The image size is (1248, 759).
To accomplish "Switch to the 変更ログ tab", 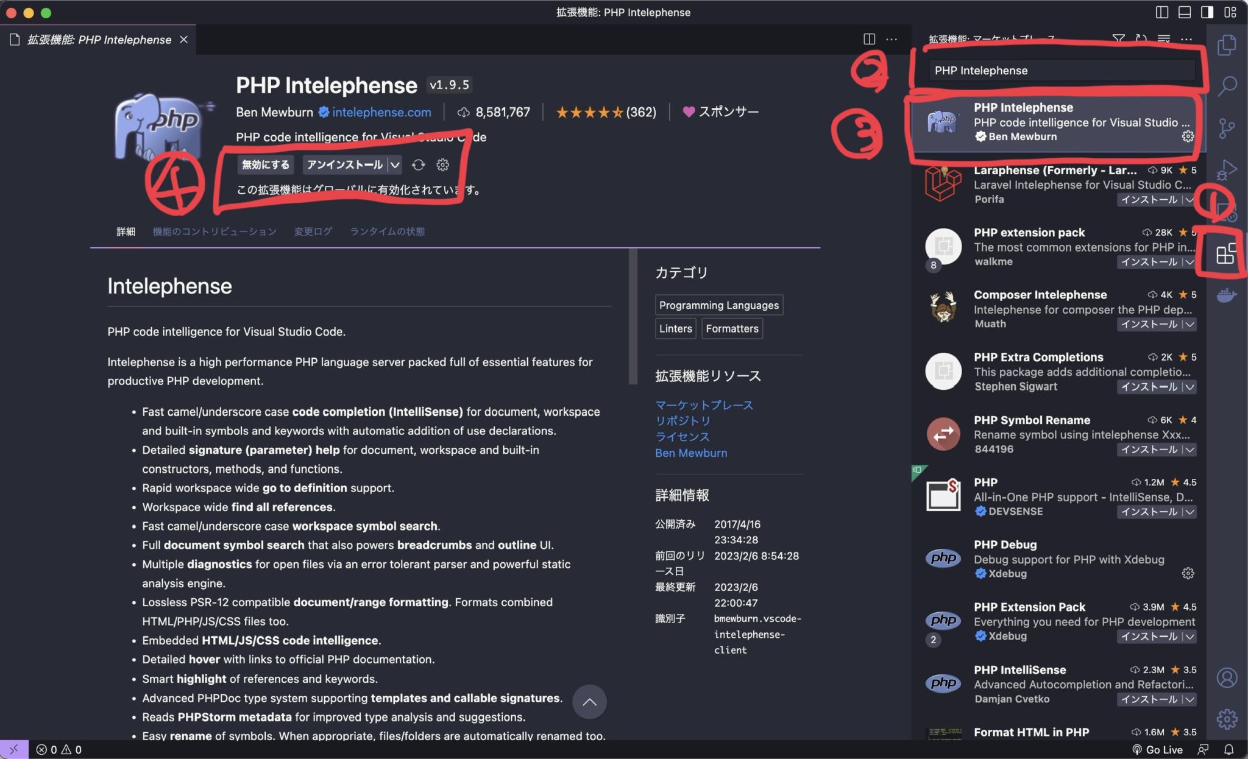I will 312,231.
